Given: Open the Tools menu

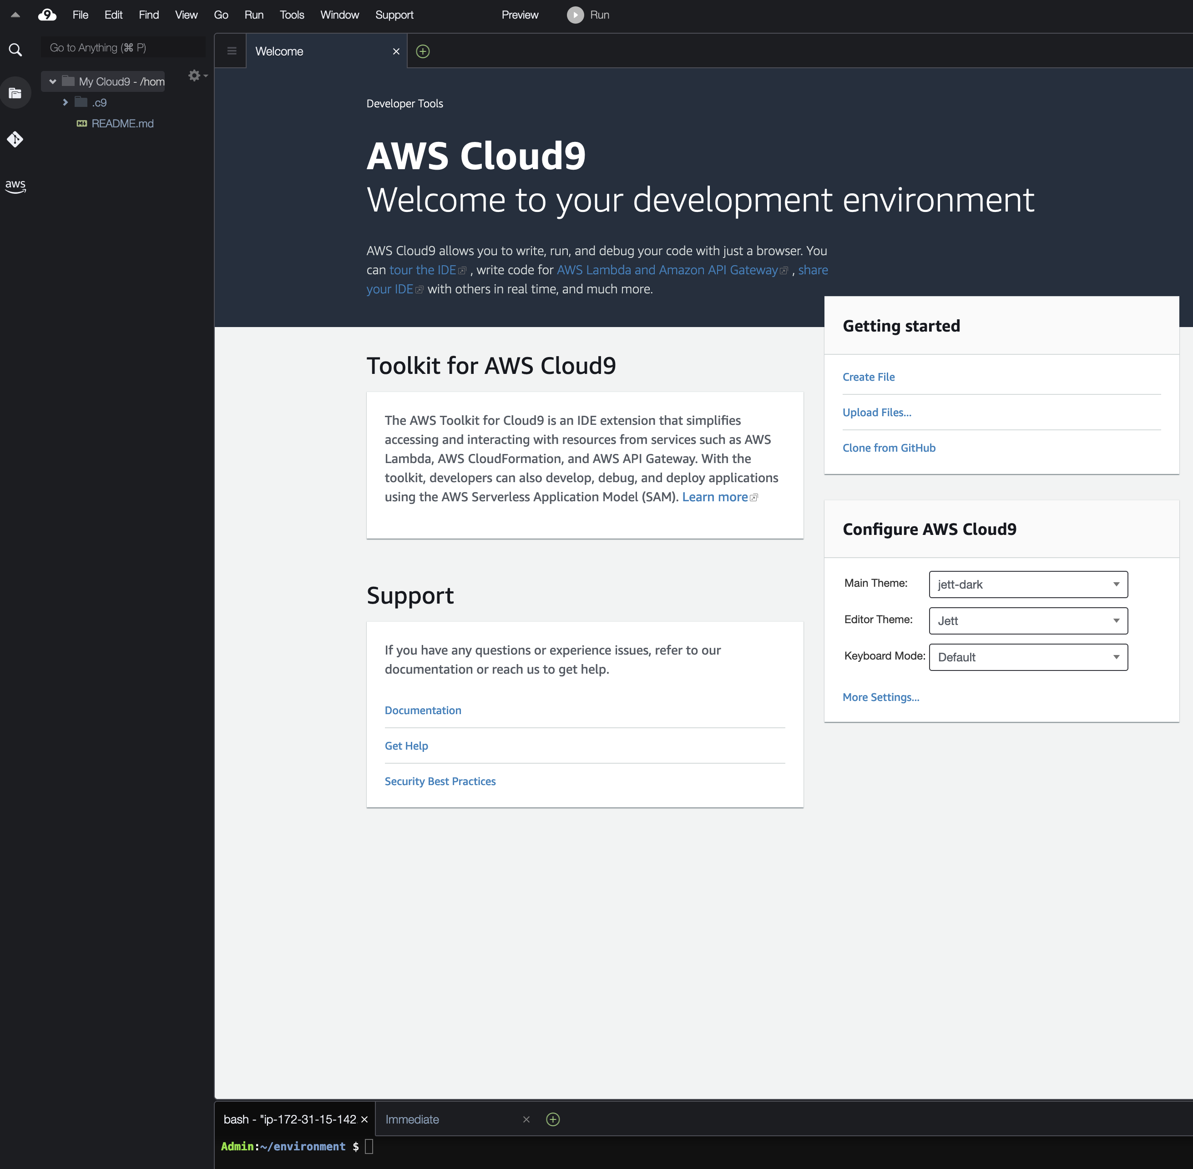Looking at the screenshot, I should pos(292,15).
